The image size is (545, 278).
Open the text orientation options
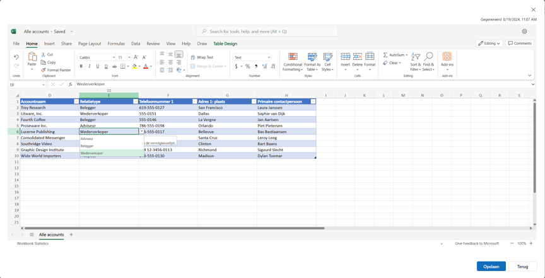(x=179, y=70)
